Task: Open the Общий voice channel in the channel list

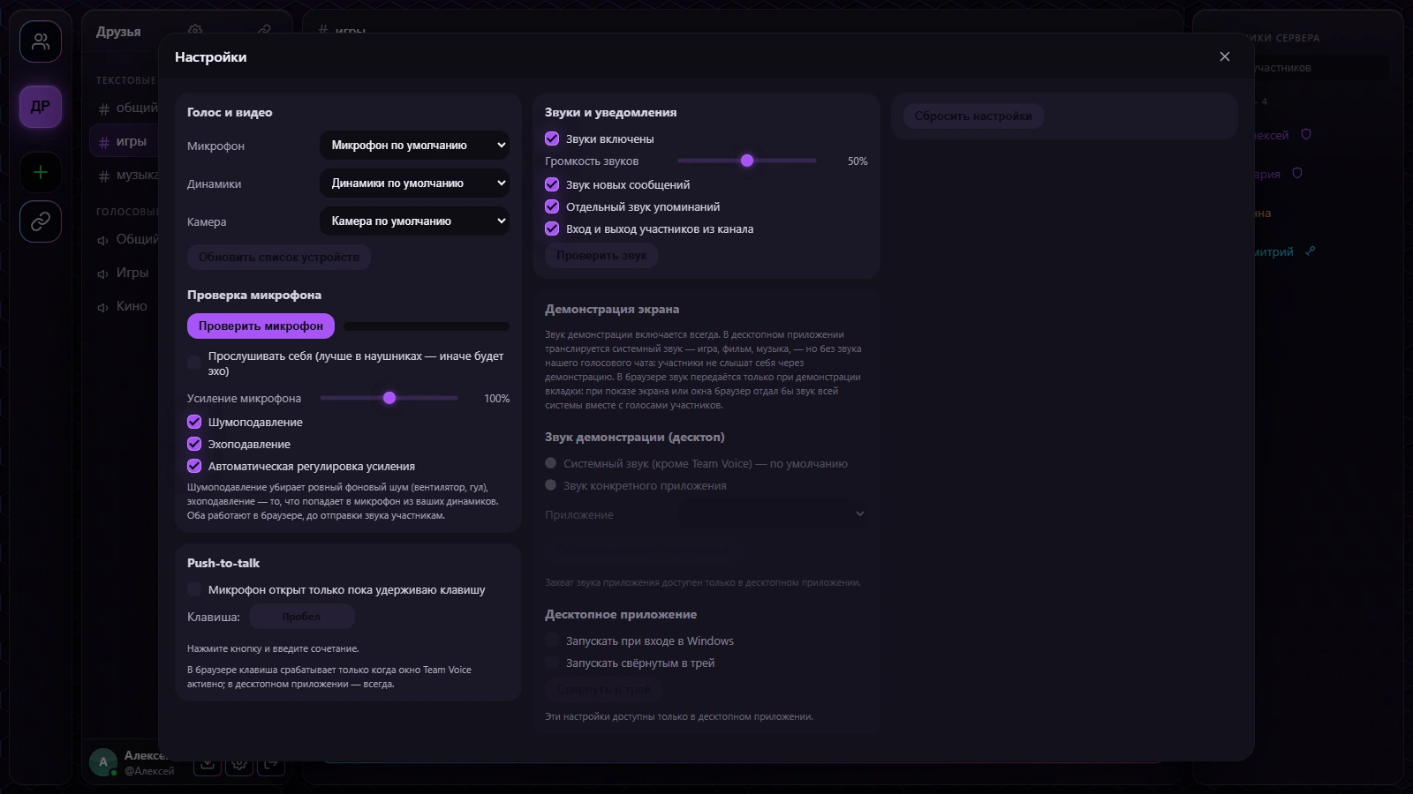Action: [x=128, y=239]
